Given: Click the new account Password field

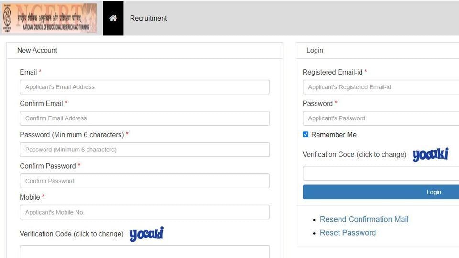Looking at the screenshot, I should coord(144,150).
